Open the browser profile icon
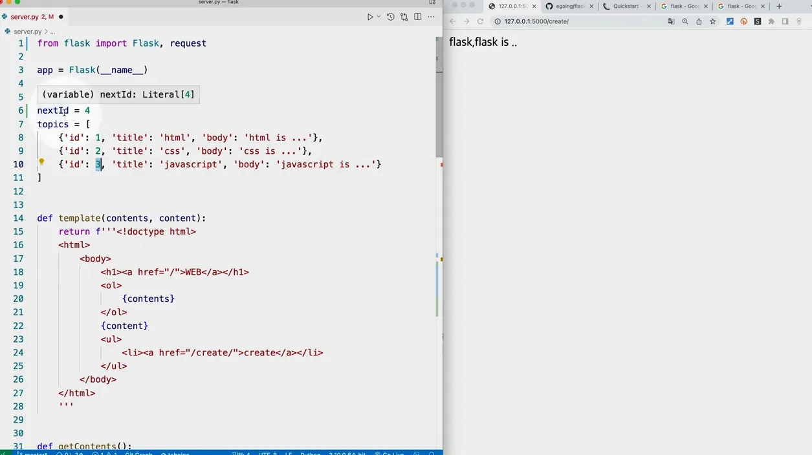Viewport: 812px width, 455px height. click(800, 21)
